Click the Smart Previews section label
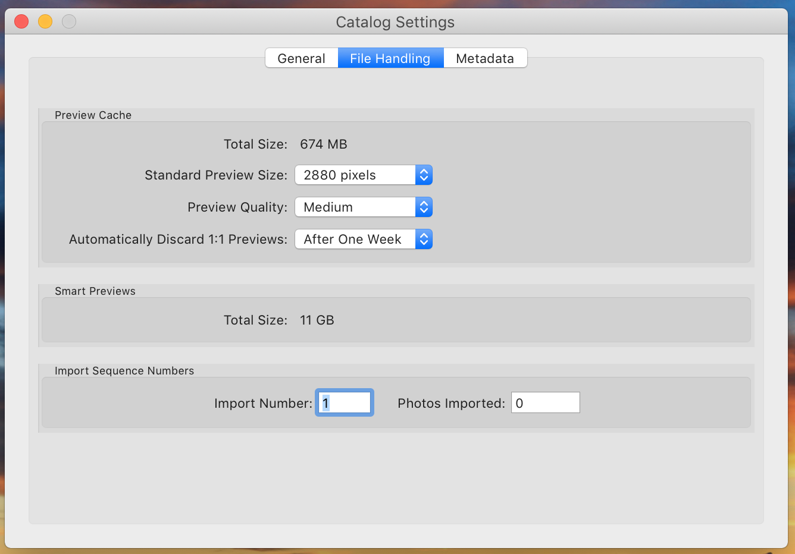The height and width of the screenshot is (554, 795). [x=95, y=291]
